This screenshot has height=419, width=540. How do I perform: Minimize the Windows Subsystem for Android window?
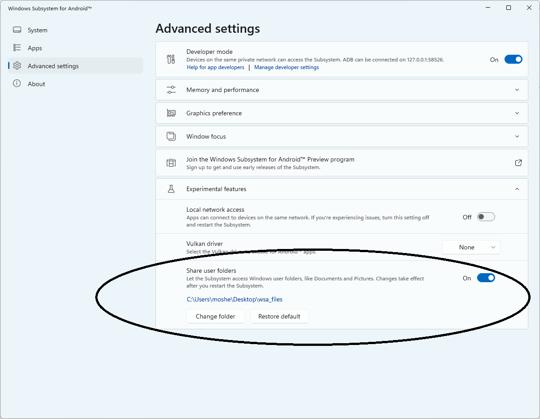tap(488, 8)
